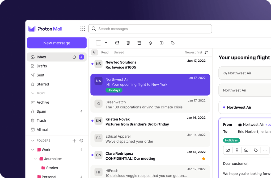Click the New message button

point(57,43)
